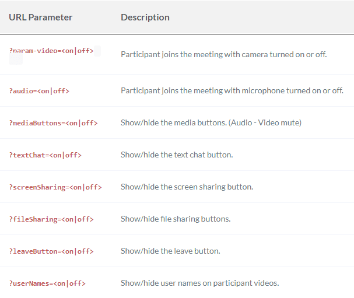354x298 pixels.
Task: Click the ?textChat=<on|off> parameter
Action: [45, 155]
